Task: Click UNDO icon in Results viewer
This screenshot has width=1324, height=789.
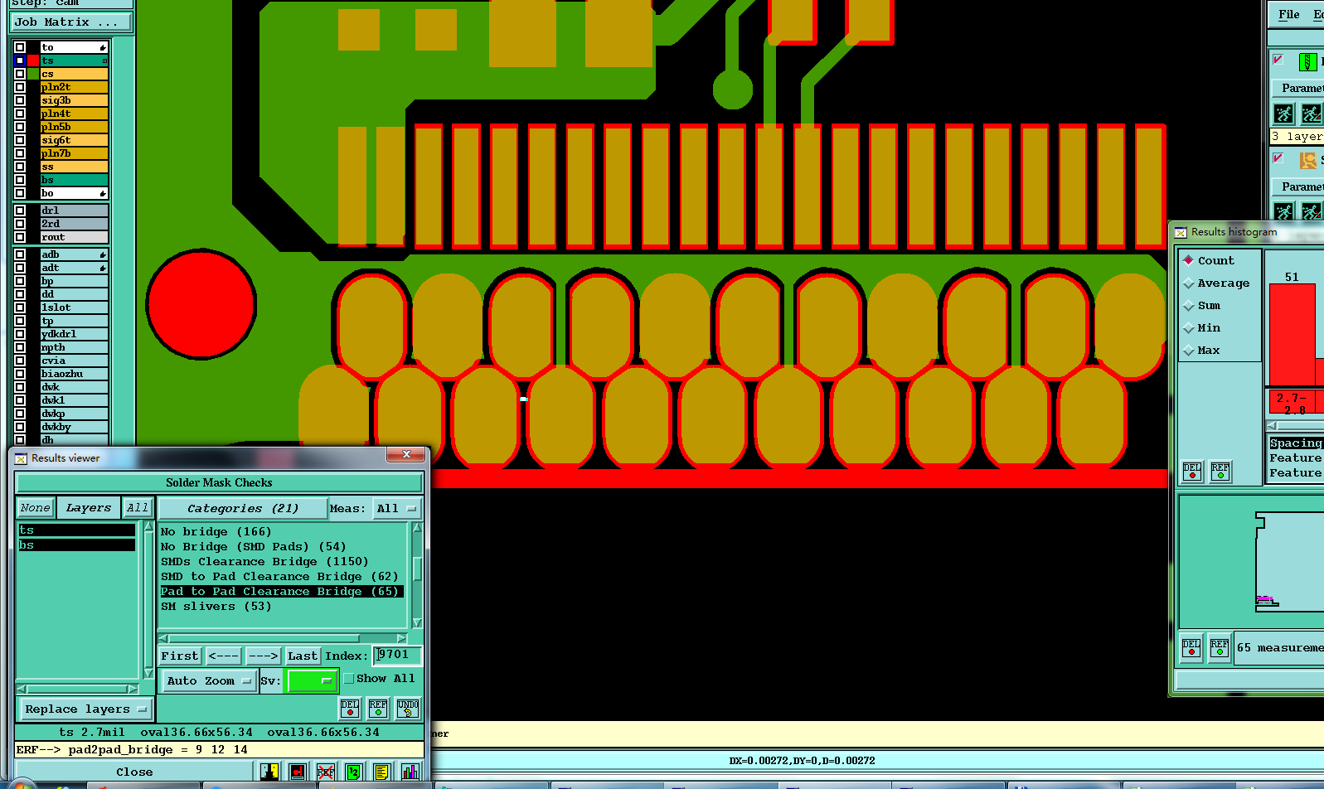Action: click(x=408, y=708)
